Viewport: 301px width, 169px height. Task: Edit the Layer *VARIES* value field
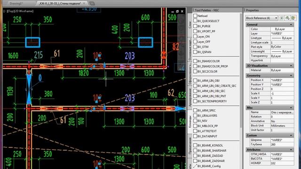pyautogui.click(x=282, y=33)
